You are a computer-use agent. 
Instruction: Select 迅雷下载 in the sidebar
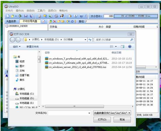tap(22, 75)
